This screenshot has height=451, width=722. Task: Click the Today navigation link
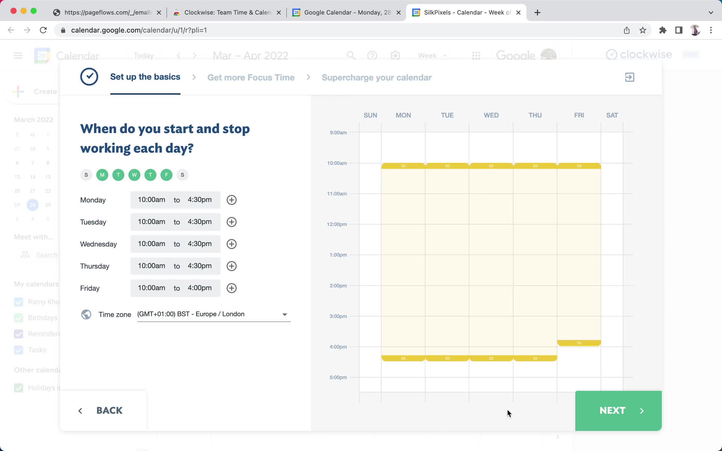coord(144,56)
